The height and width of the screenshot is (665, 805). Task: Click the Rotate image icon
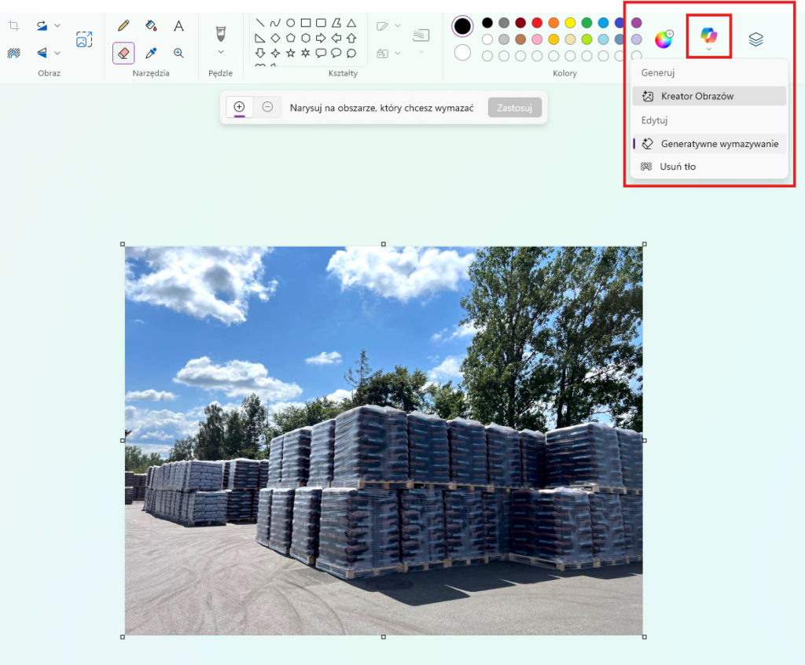42,25
